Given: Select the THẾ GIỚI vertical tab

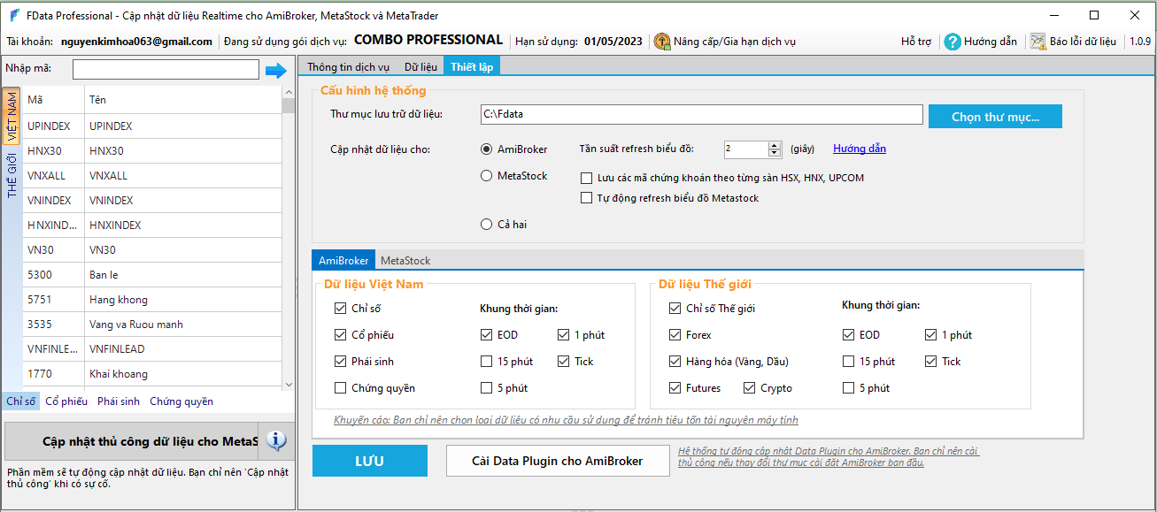Looking at the screenshot, I should point(12,175).
